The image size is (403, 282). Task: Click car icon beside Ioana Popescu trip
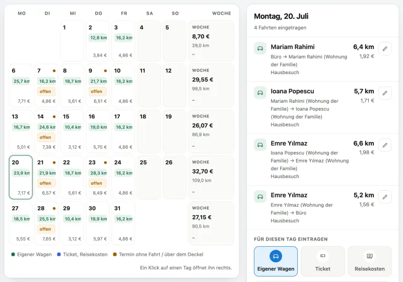pyautogui.click(x=260, y=93)
